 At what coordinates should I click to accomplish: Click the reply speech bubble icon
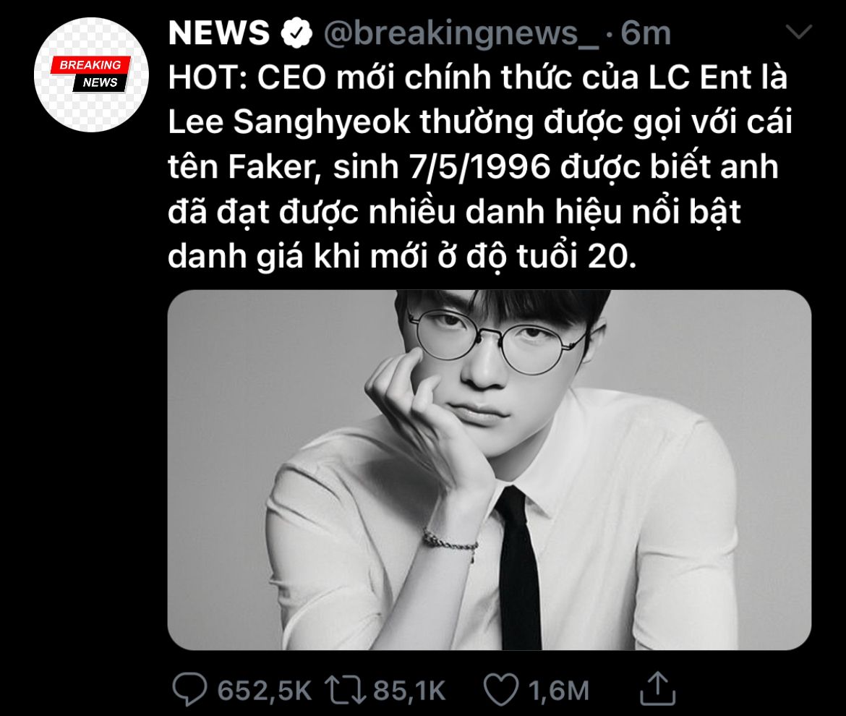(x=189, y=689)
